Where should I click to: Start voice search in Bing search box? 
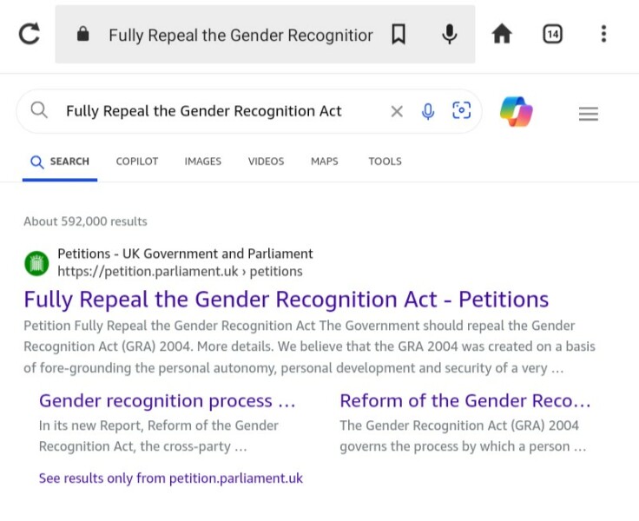pos(428,111)
